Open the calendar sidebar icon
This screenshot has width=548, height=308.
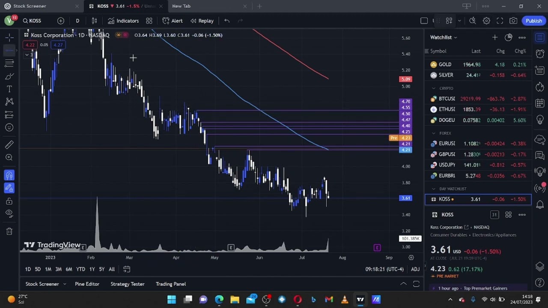pos(540,104)
